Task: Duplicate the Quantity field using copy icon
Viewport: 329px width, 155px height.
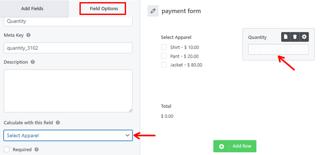Action: (x=285, y=37)
